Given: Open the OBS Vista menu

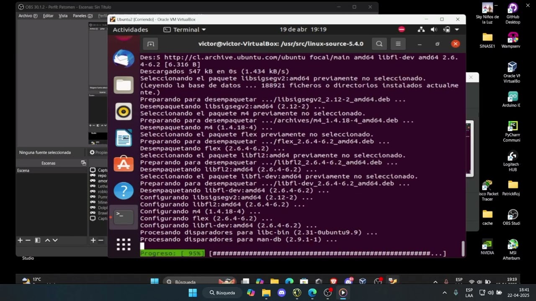Looking at the screenshot, I should click(x=63, y=15).
